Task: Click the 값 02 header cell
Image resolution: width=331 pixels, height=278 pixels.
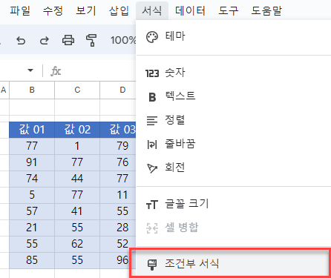Action: coord(77,130)
